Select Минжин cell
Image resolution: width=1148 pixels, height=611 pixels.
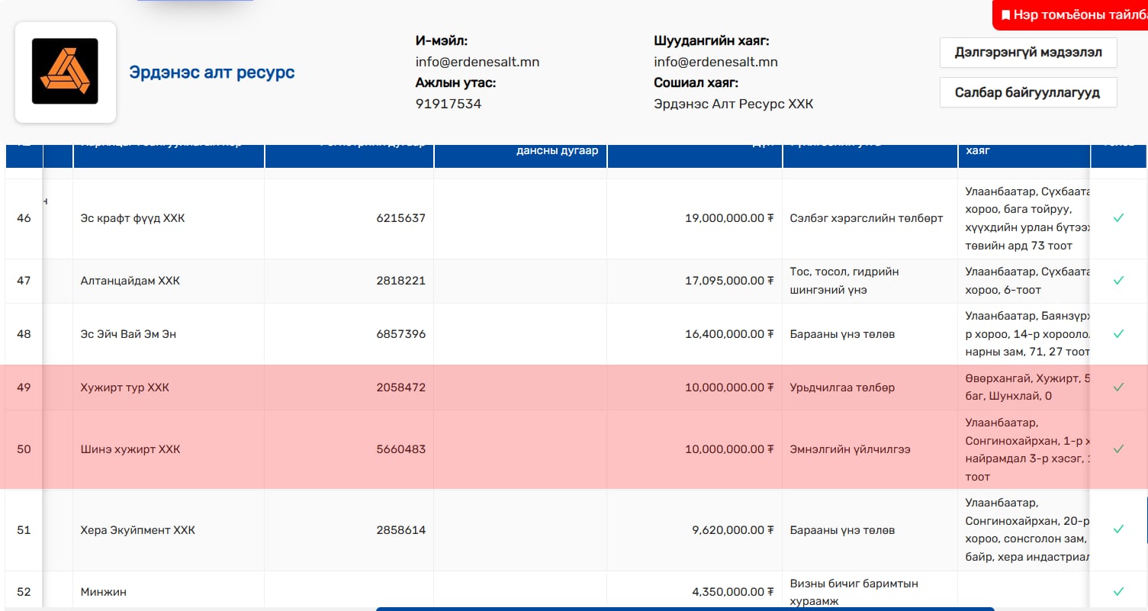[x=169, y=591]
